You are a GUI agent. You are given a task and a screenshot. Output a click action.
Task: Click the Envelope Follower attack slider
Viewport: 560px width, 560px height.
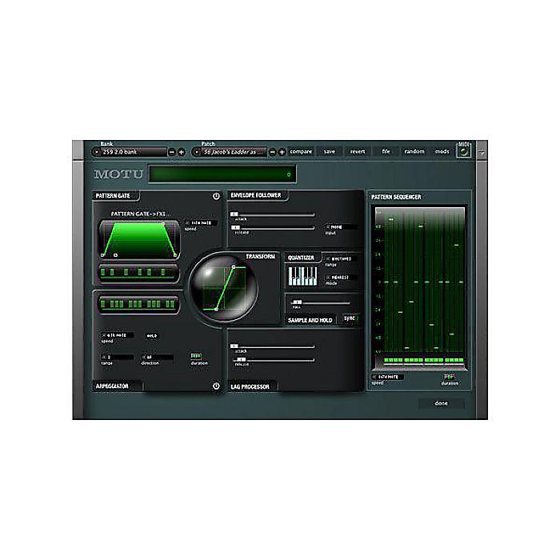click(x=273, y=214)
